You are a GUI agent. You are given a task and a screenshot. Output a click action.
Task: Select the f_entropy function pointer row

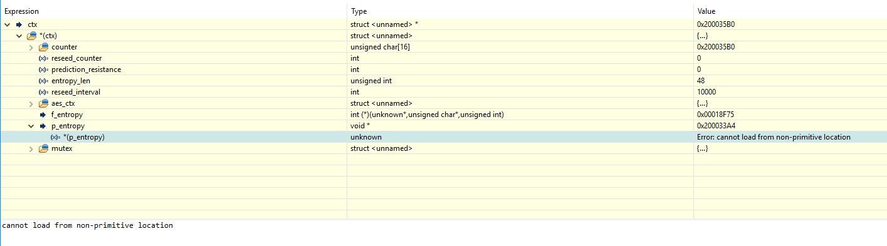click(x=67, y=115)
